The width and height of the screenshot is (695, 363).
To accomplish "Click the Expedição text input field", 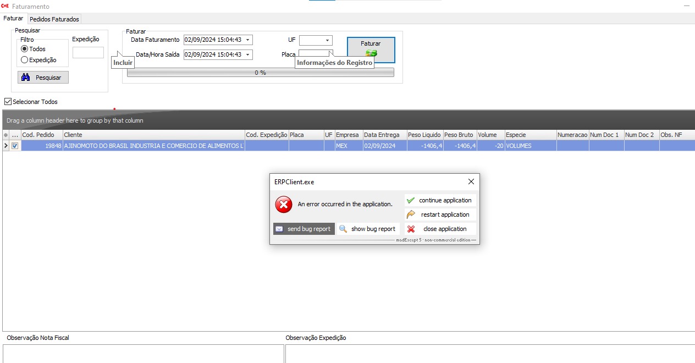I will click(88, 53).
